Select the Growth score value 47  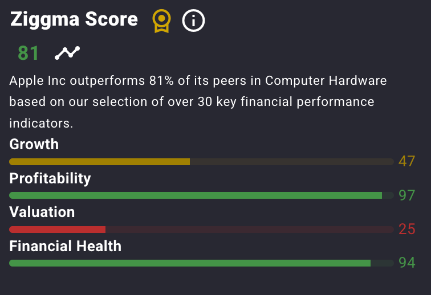click(407, 161)
